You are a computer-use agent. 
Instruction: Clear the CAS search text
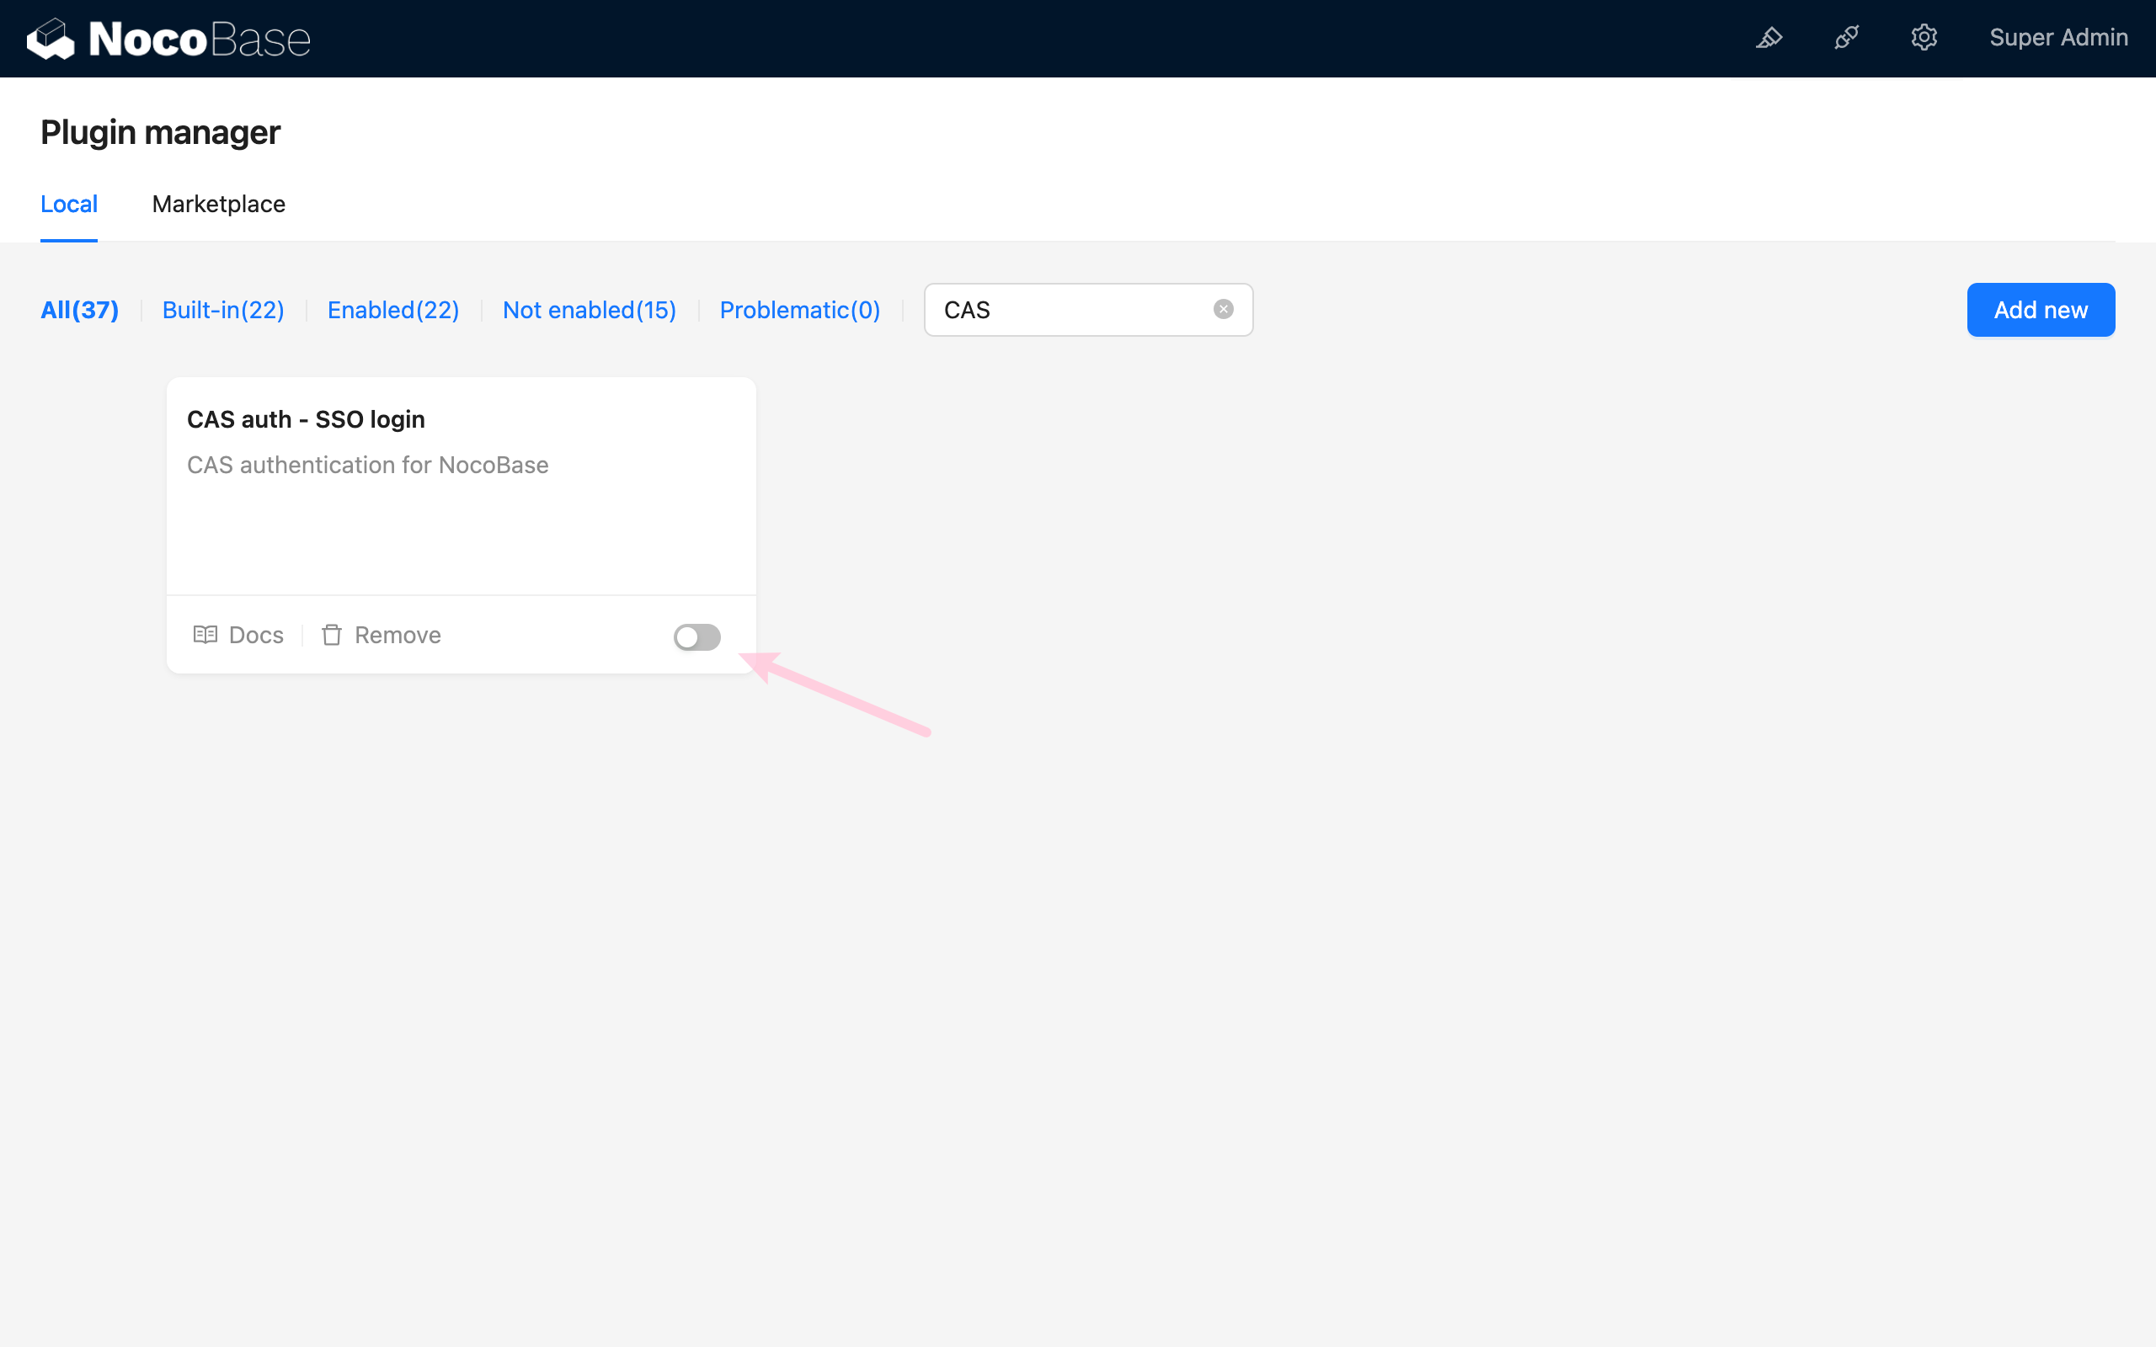click(x=1223, y=309)
